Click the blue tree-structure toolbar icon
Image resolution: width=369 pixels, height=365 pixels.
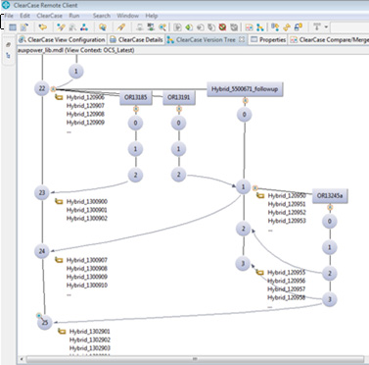[x=84, y=27]
